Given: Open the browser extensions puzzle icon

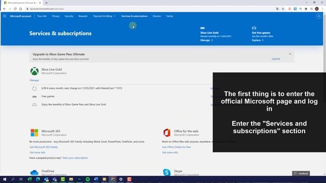Looking at the screenshot, I should pyautogui.click(x=306, y=9).
